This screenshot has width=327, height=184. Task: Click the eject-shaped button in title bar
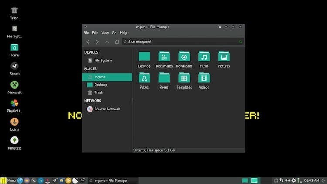point(220,27)
